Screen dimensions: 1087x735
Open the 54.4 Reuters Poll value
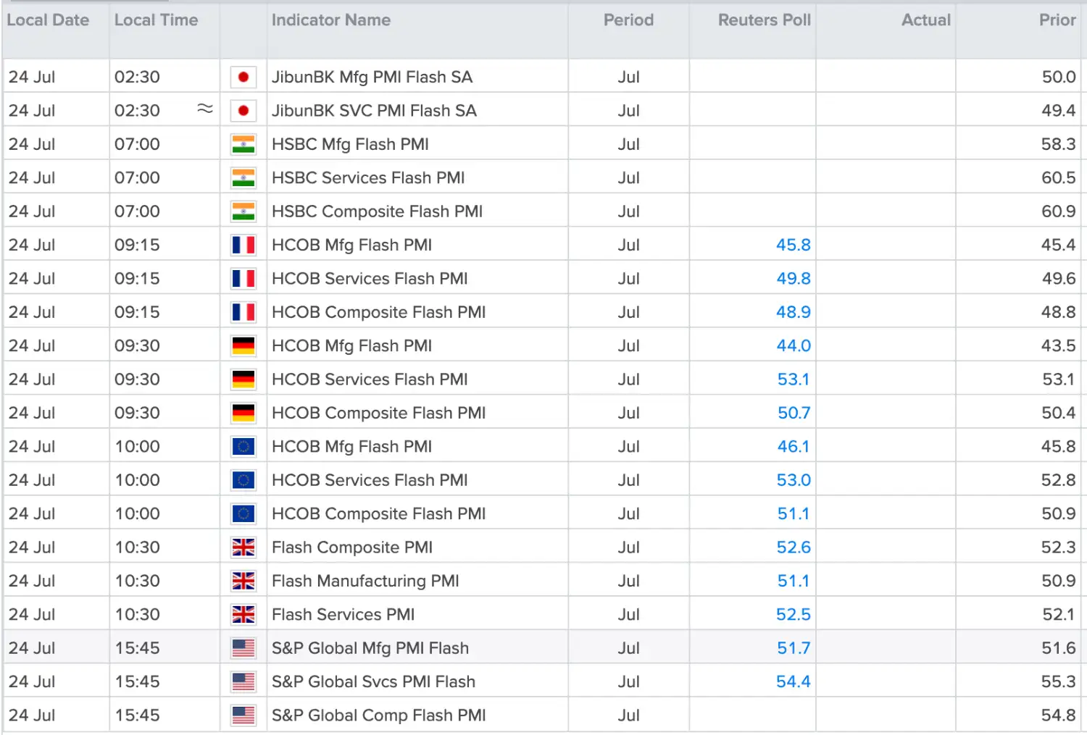(x=794, y=682)
